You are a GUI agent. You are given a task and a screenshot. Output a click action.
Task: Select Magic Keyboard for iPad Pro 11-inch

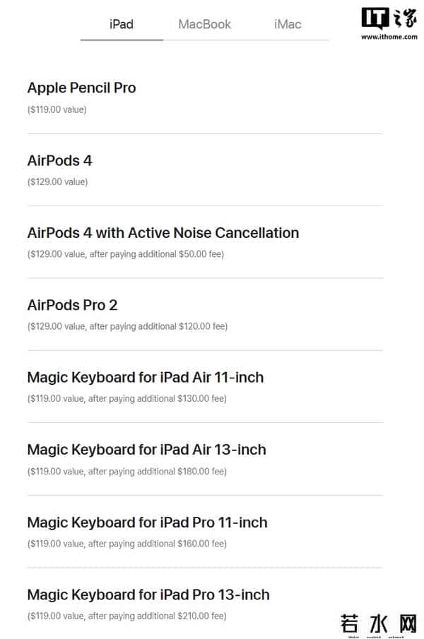(147, 522)
